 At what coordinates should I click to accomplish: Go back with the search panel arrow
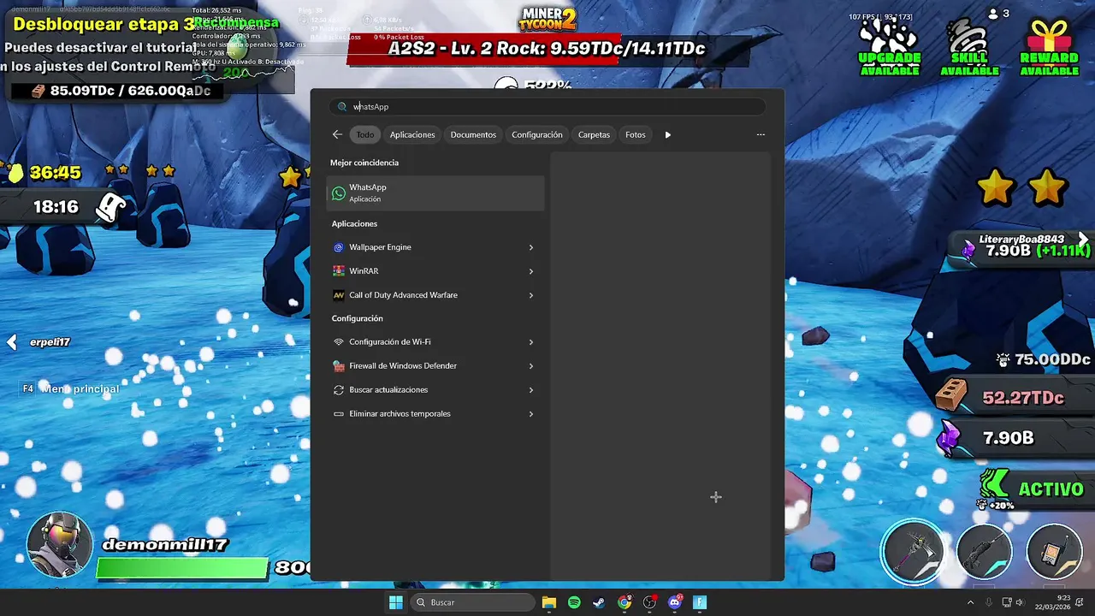click(337, 134)
